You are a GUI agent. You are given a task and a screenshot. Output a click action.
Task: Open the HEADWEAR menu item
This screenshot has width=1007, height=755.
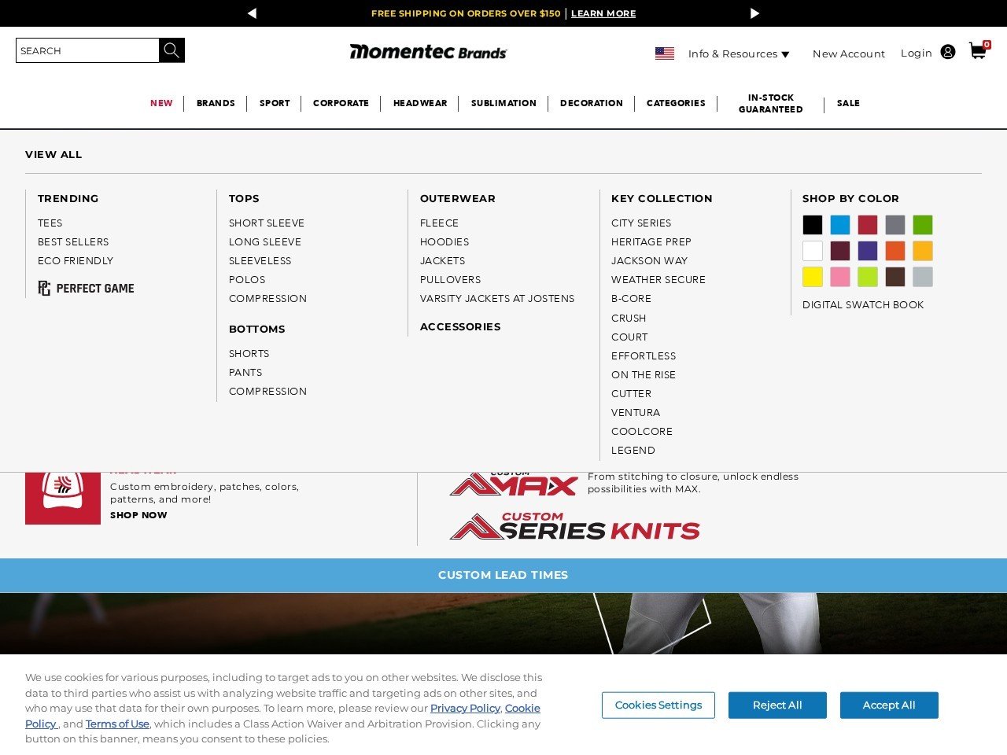point(420,103)
